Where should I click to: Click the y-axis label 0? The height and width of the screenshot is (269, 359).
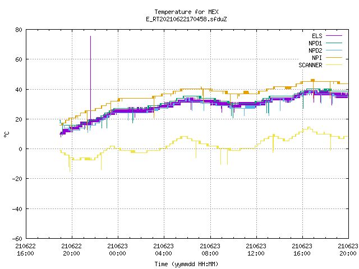(x=21, y=149)
